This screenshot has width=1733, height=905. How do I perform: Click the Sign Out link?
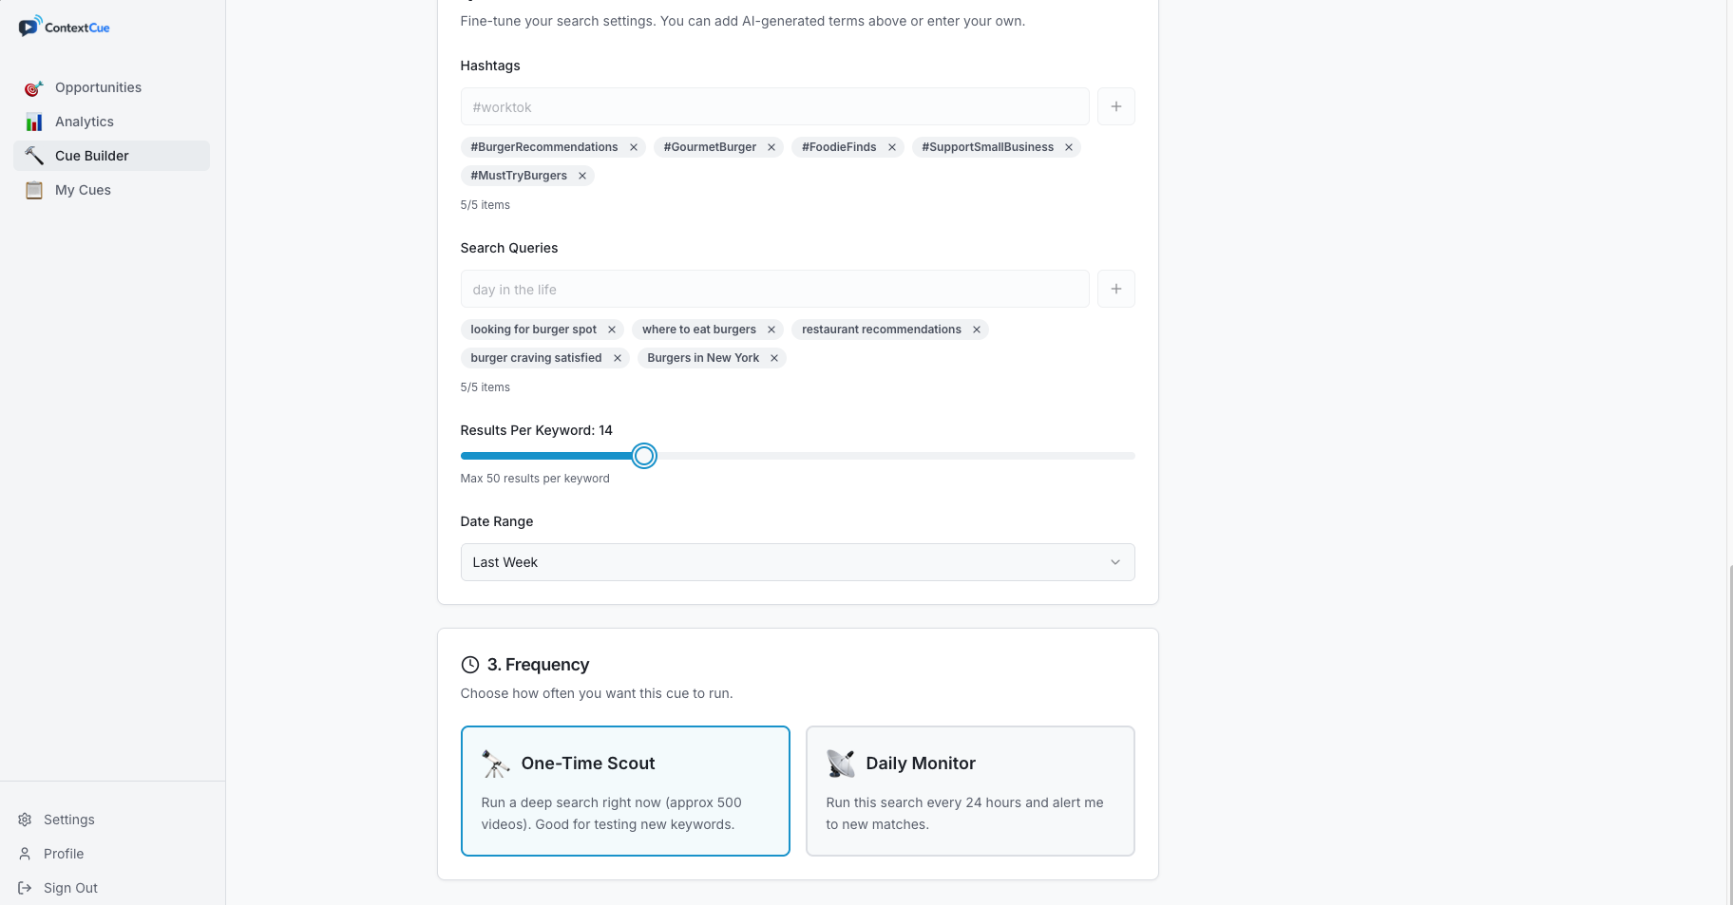(70, 888)
